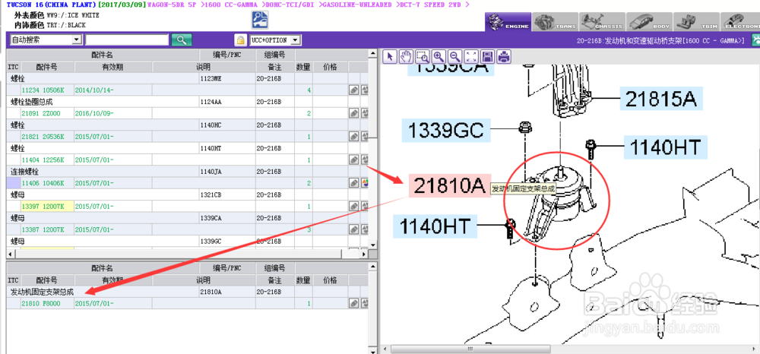Click PNC code 1140HC
The height and width of the screenshot is (354, 760).
point(211,125)
